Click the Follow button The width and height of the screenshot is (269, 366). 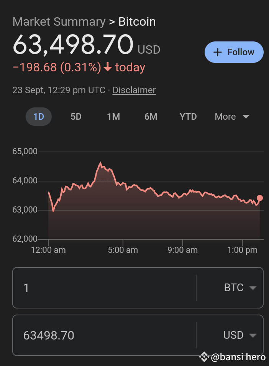click(234, 52)
